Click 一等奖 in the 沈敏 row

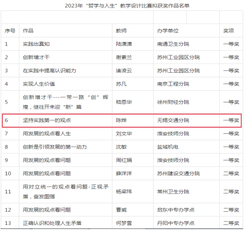click(x=231, y=147)
